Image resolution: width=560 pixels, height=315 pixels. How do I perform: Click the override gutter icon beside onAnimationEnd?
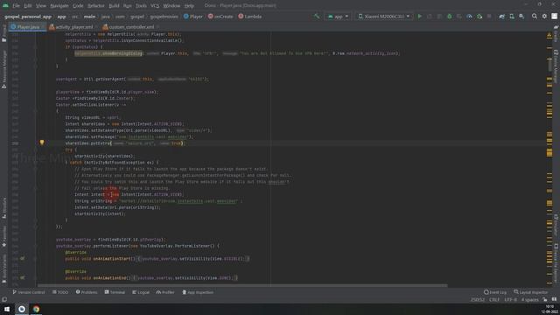coord(22,277)
